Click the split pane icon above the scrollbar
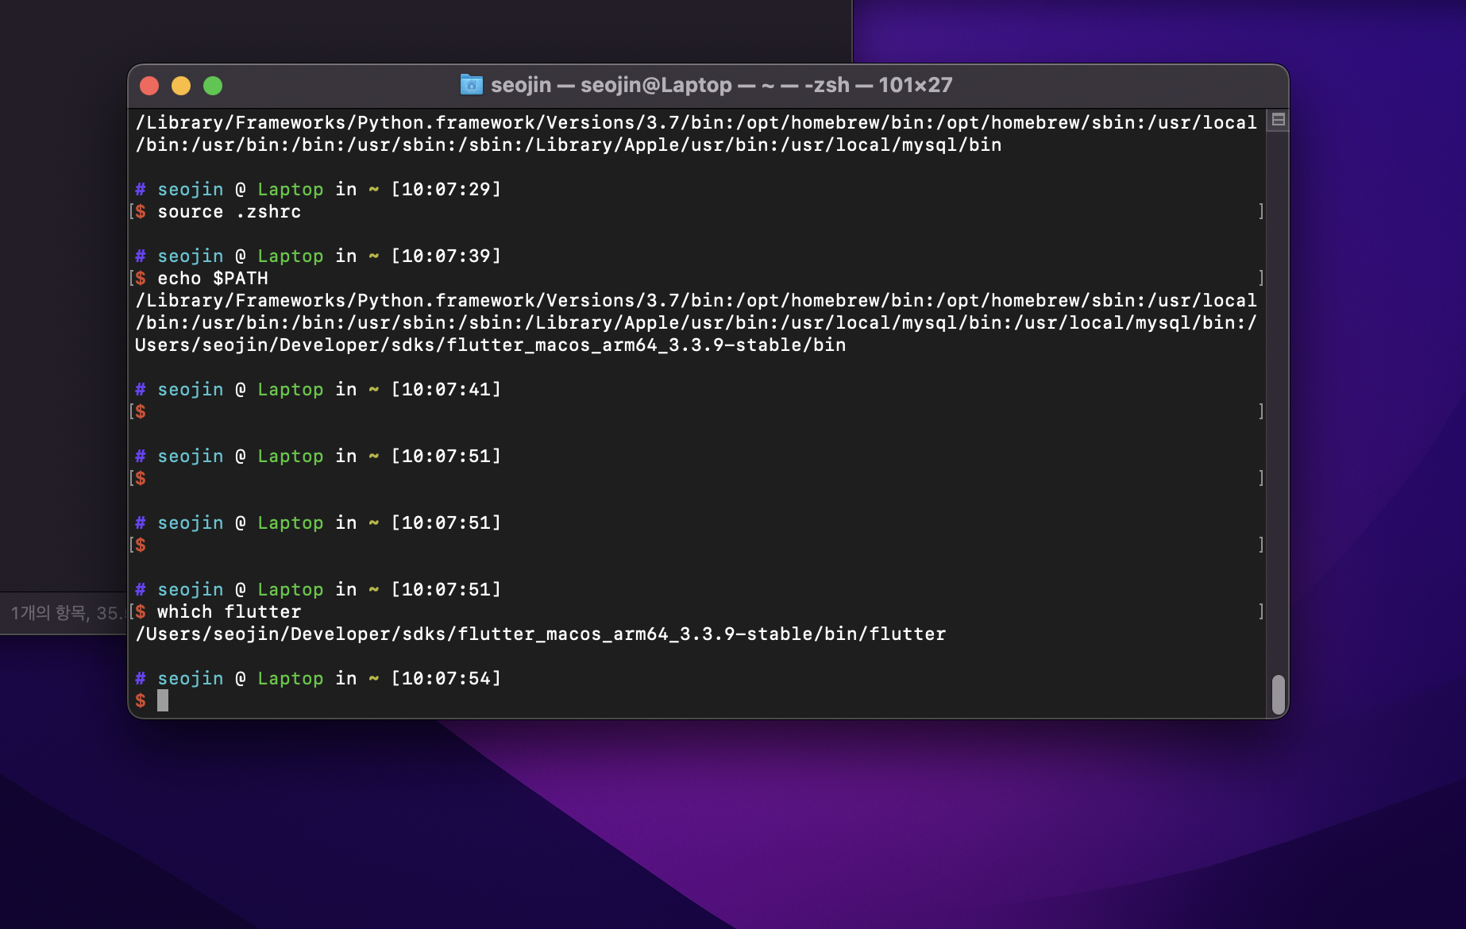Viewport: 1466px width, 929px height. [1278, 120]
